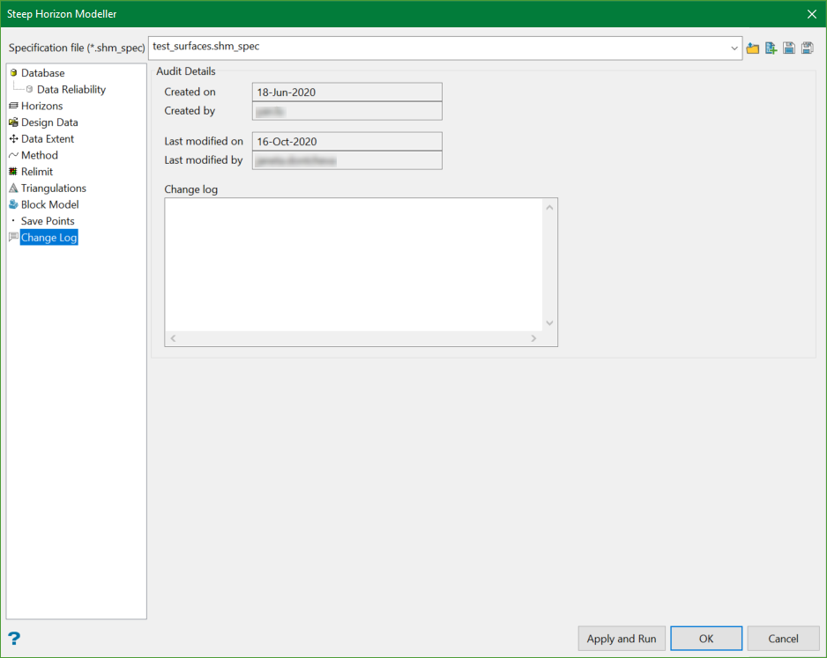Click the save-as specification icon
827x658 pixels.
(807, 48)
